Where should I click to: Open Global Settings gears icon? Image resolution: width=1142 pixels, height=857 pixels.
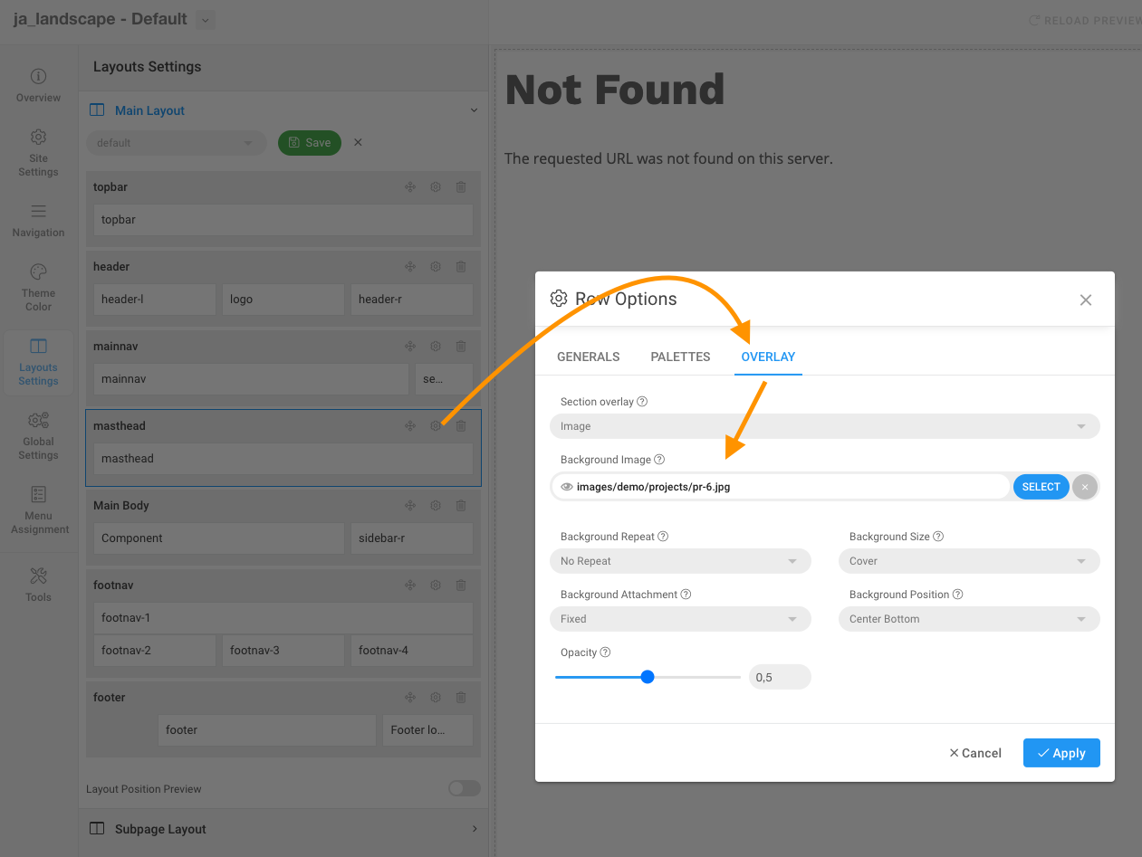pos(38,435)
